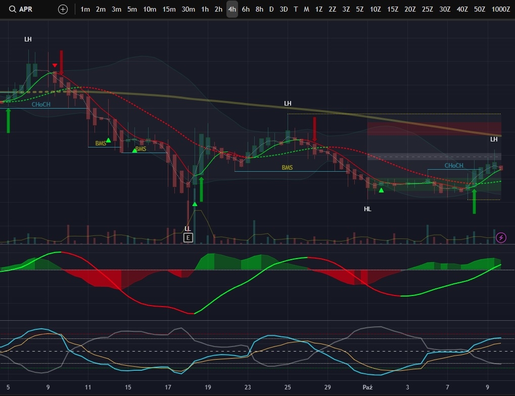Viewport: 515px width, 396px height.
Task: Click the red sell arrow under middle LH
Action: (x=314, y=129)
